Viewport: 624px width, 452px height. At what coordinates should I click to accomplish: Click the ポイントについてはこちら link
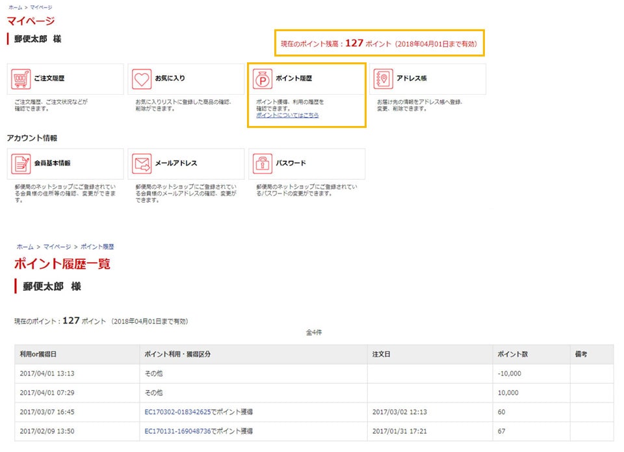pyautogui.click(x=287, y=115)
